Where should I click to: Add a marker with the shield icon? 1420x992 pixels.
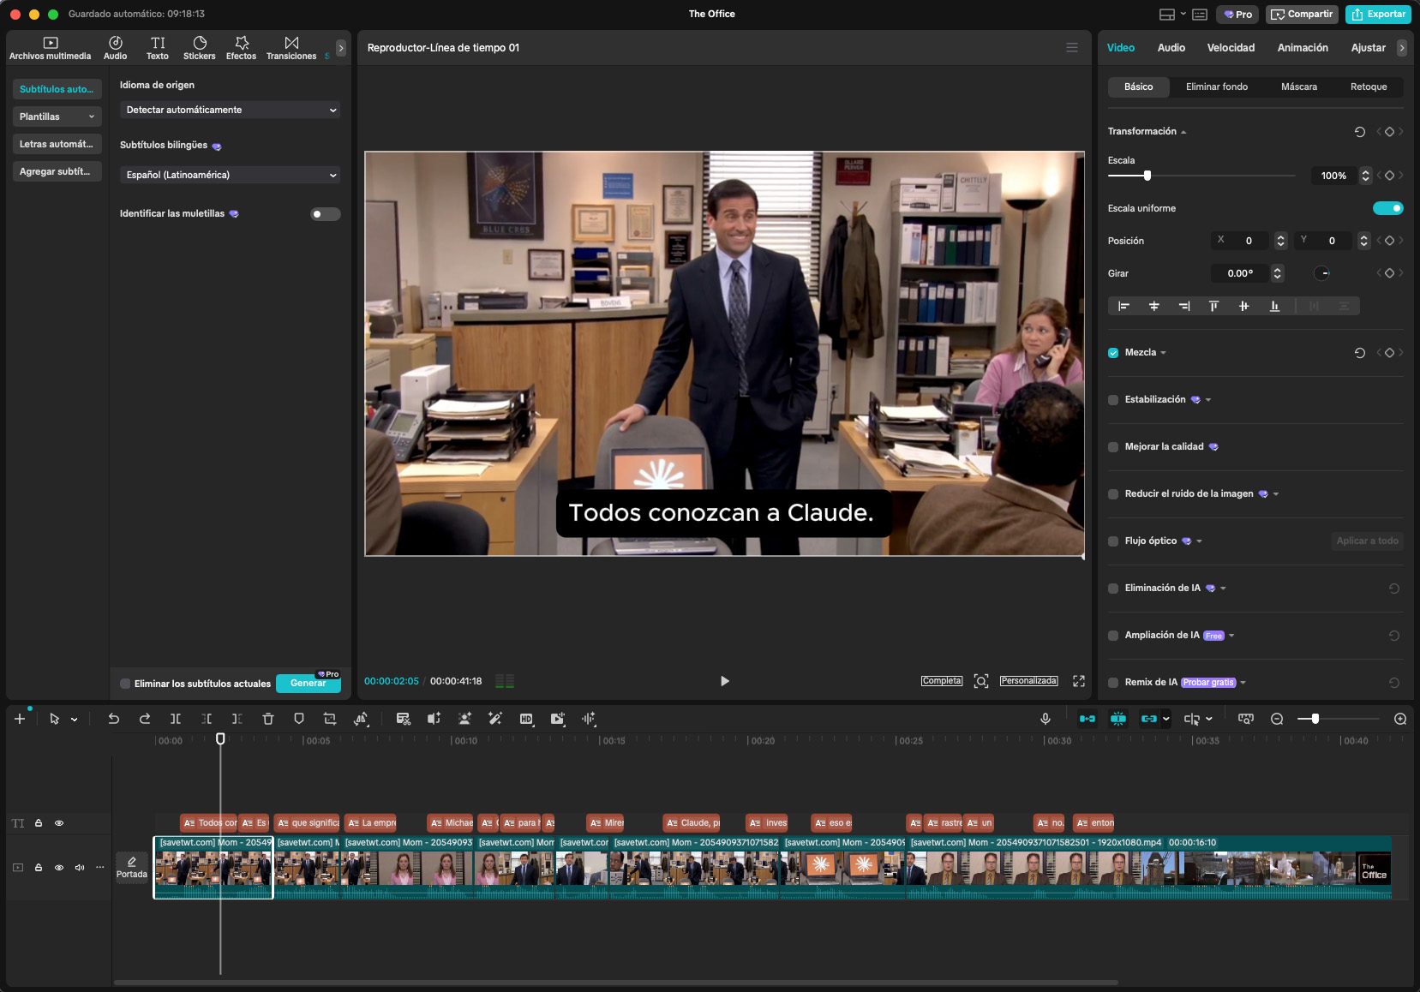299,719
